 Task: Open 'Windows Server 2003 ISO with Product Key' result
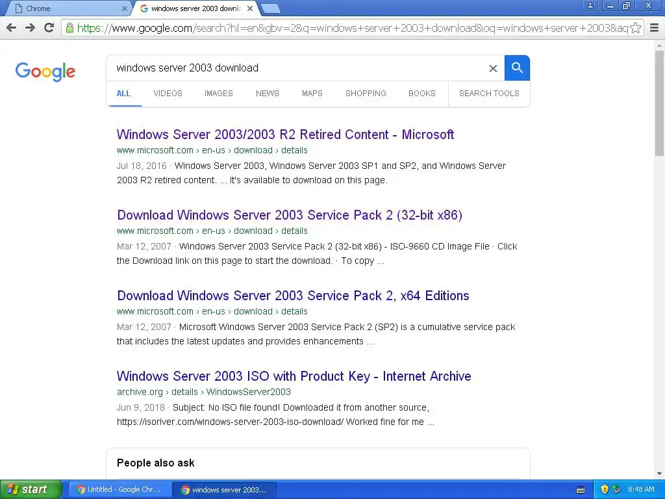click(x=294, y=376)
